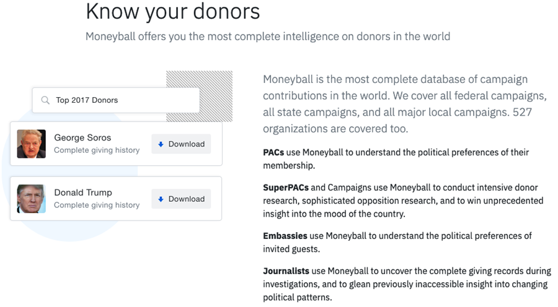Click Complete giving history under Donald Trump
558x307 pixels.
97,205
